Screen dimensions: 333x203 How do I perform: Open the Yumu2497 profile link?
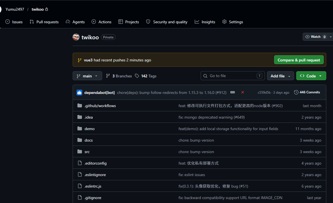click(x=15, y=9)
